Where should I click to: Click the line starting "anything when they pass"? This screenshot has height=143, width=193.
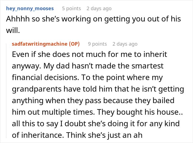93,100
